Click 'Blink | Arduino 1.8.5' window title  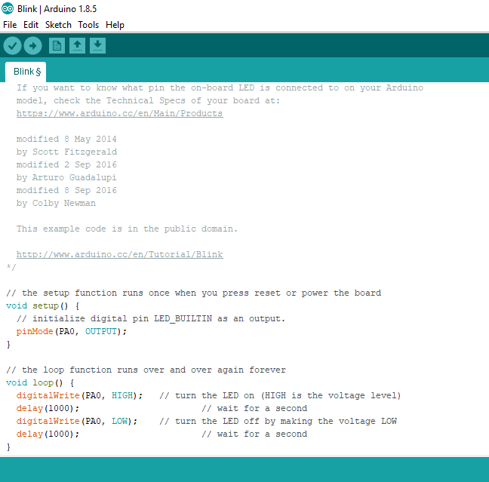click(x=57, y=9)
